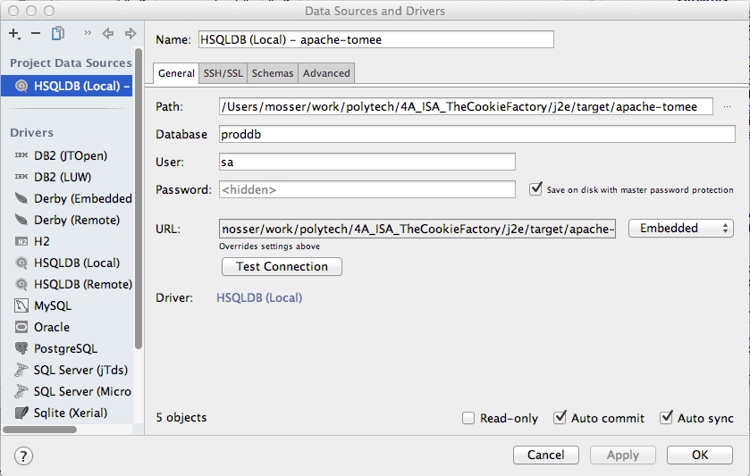This screenshot has width=750, height=476.
Task: Select Oracle driver label
Action: 52,328
